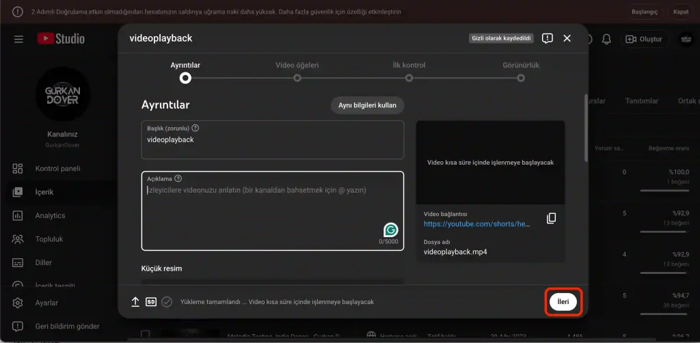
Task: Click the help icon beside Açıklama
Action: tap(178, 178)
